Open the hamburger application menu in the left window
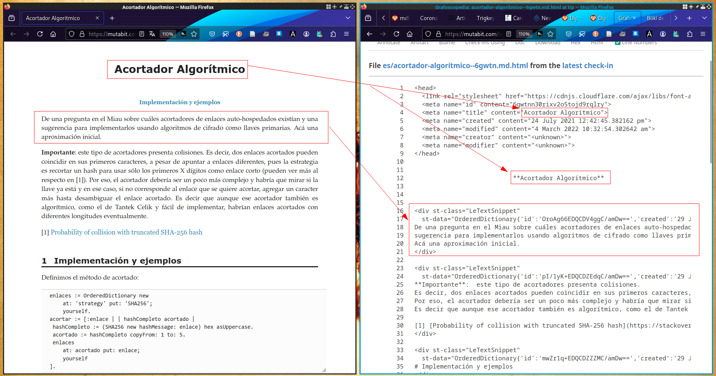 click(x=346, y=34)
